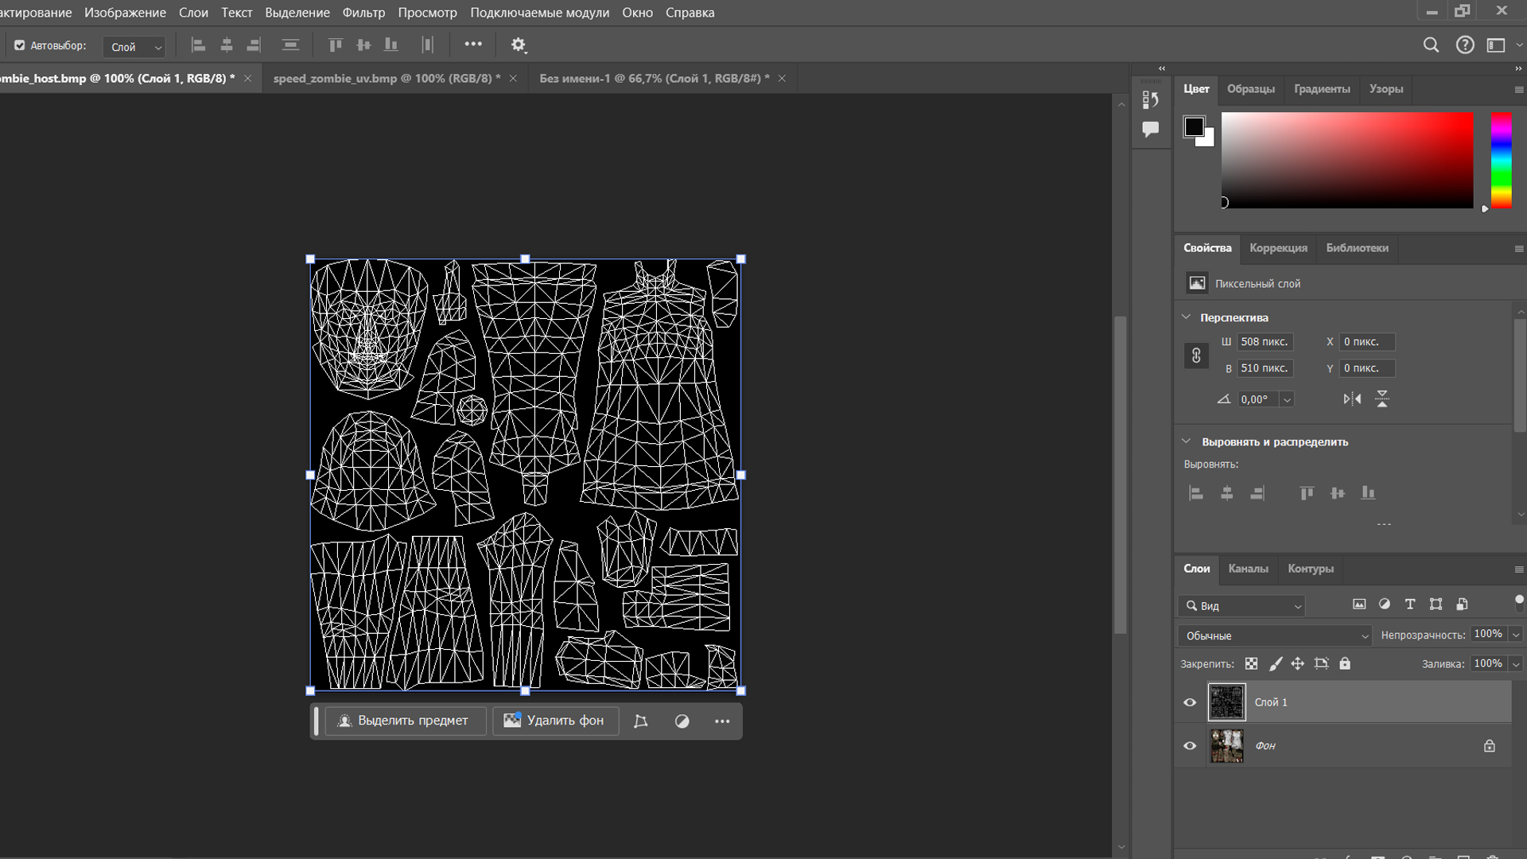The height and width of the screenshot is (859, 1527).
Task: Click the lock transparent pixels icon
Action: [x=1251, y=663]
